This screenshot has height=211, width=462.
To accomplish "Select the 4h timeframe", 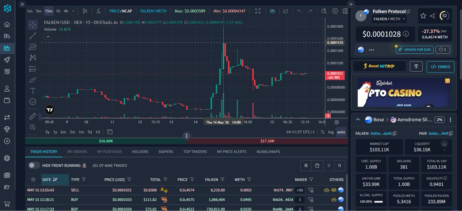I will (x=66, y=11).
